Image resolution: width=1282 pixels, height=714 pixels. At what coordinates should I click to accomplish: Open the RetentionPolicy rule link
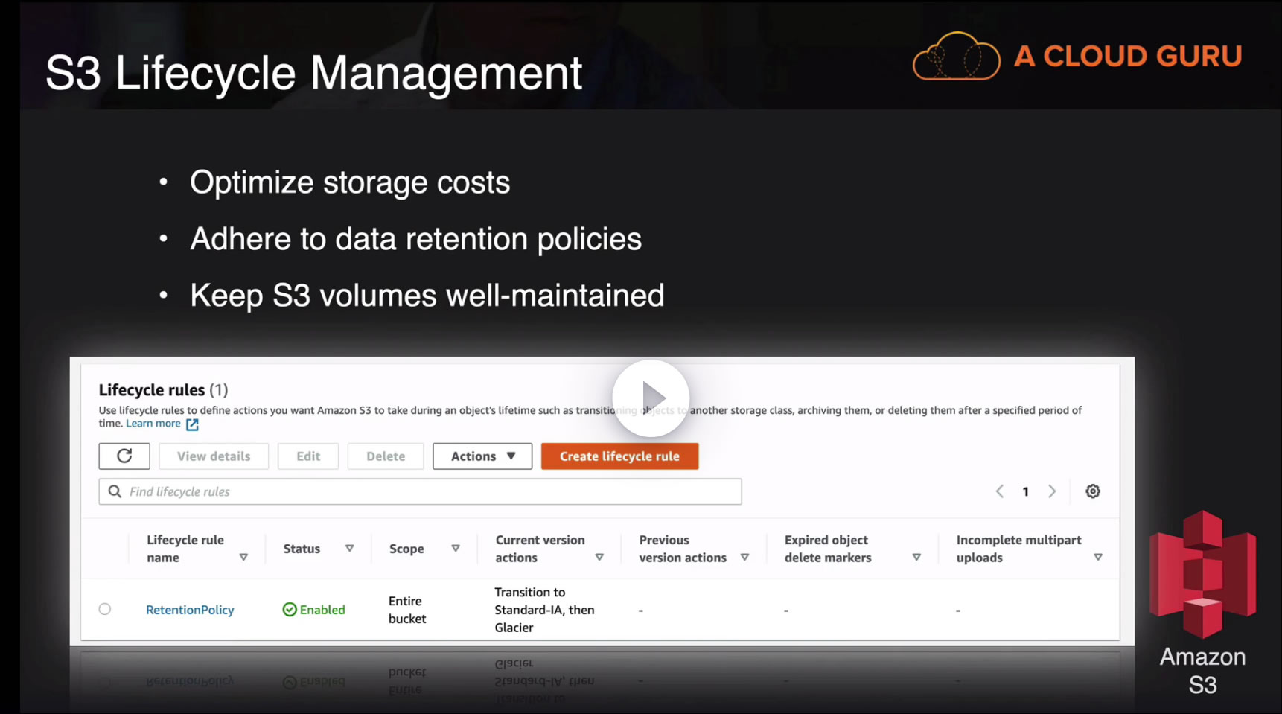point(190,610)
